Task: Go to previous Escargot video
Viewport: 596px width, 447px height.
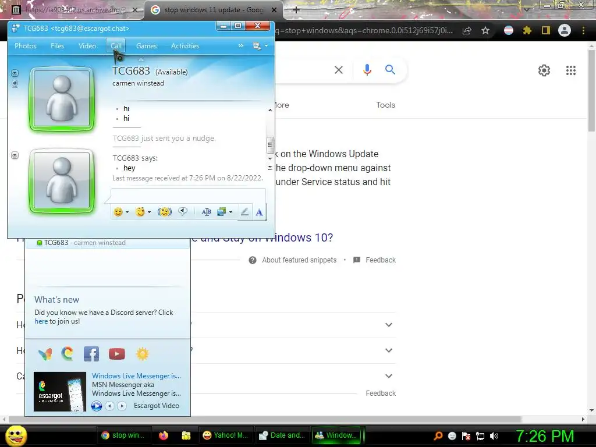Action: click(109, 406)
